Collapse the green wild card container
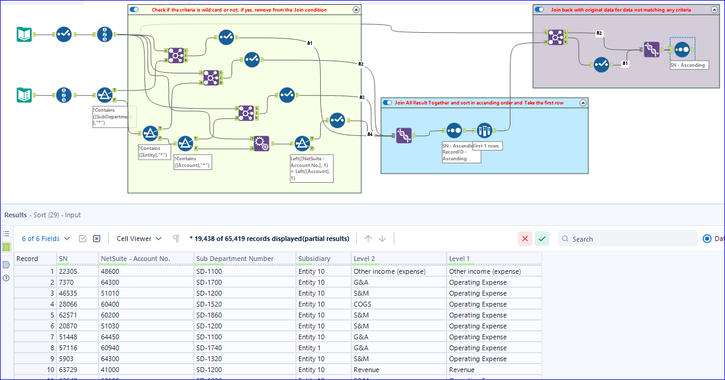The height and width of the screenshot is (380, 725). (356, 10)
